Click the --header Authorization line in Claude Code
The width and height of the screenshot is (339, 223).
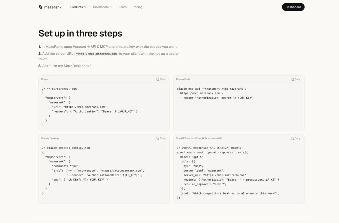(216, 98)
